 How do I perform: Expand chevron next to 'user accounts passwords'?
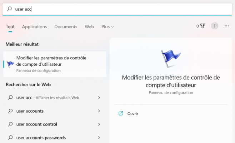click(x=99, y=137)
